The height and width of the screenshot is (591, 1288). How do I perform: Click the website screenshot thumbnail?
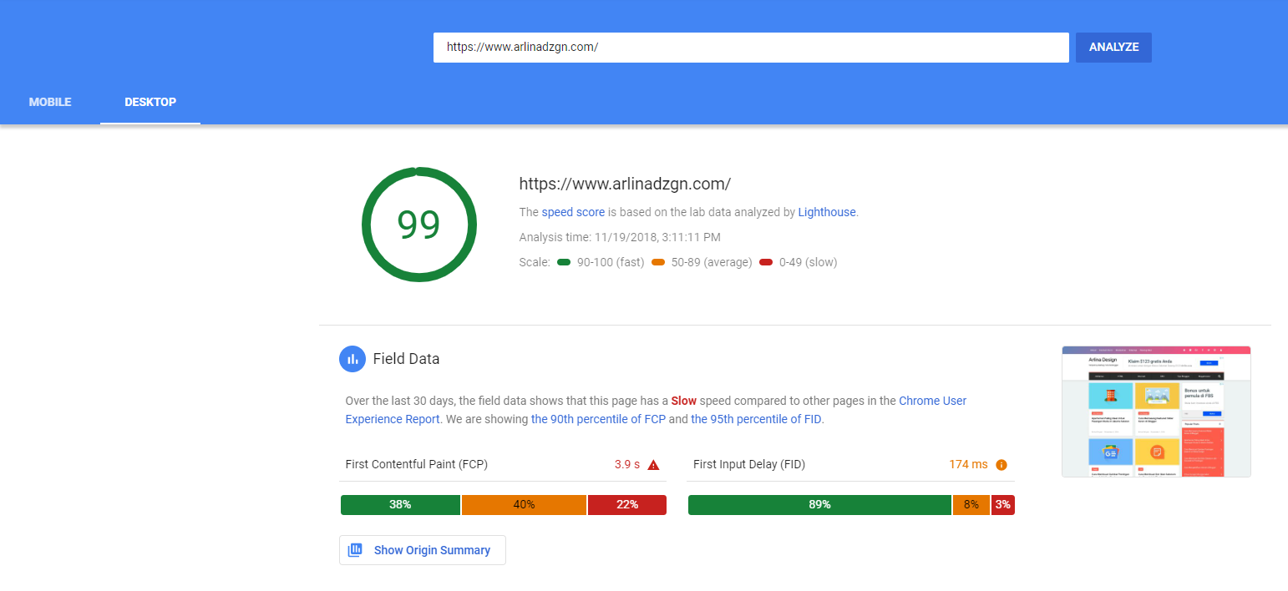(x=1156, y=412)
